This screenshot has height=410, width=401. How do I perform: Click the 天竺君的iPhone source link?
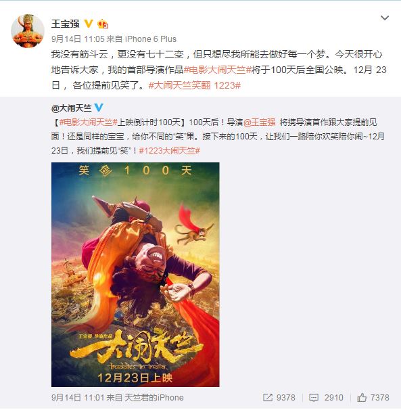click(154, 397)
